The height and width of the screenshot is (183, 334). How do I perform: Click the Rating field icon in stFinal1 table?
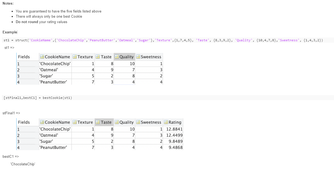click(166, 122)
